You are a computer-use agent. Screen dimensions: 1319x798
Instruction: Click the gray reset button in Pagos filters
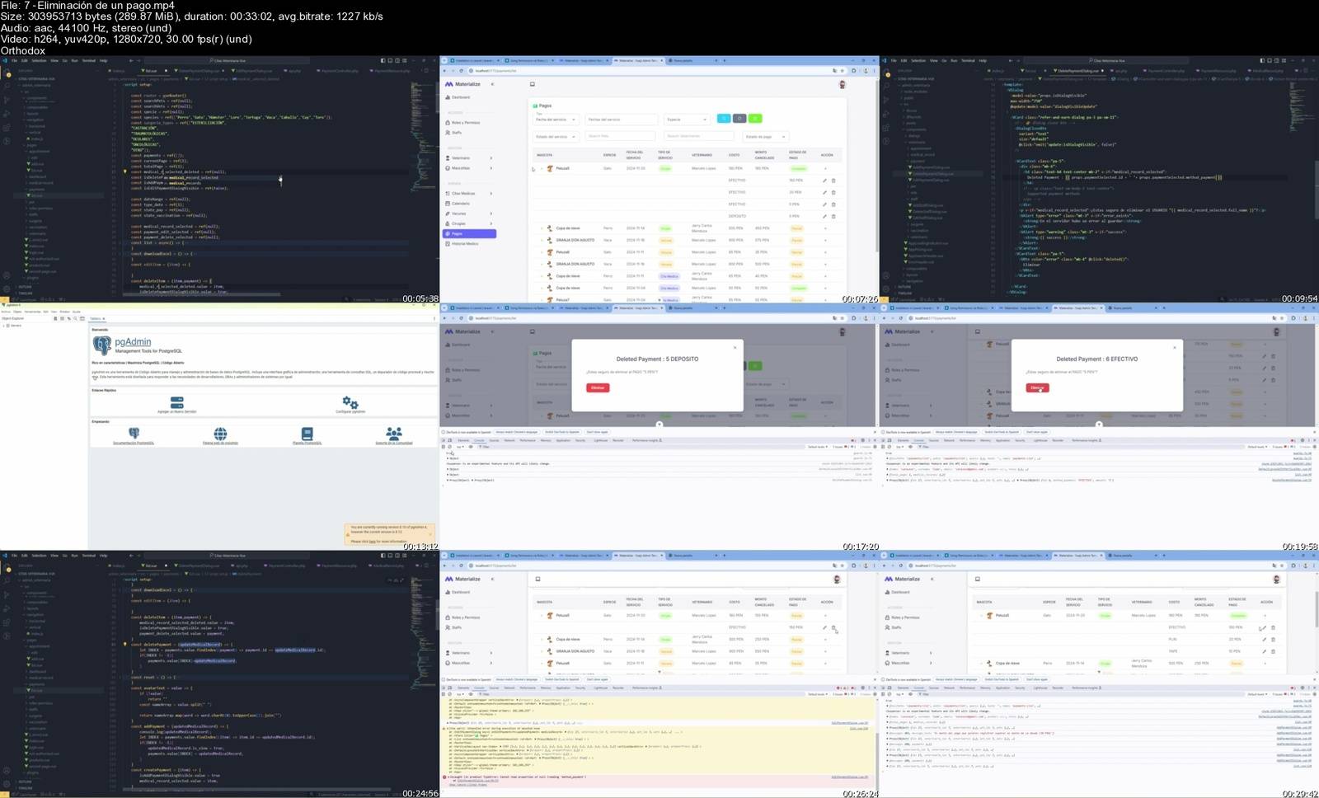tap(739, 119)
